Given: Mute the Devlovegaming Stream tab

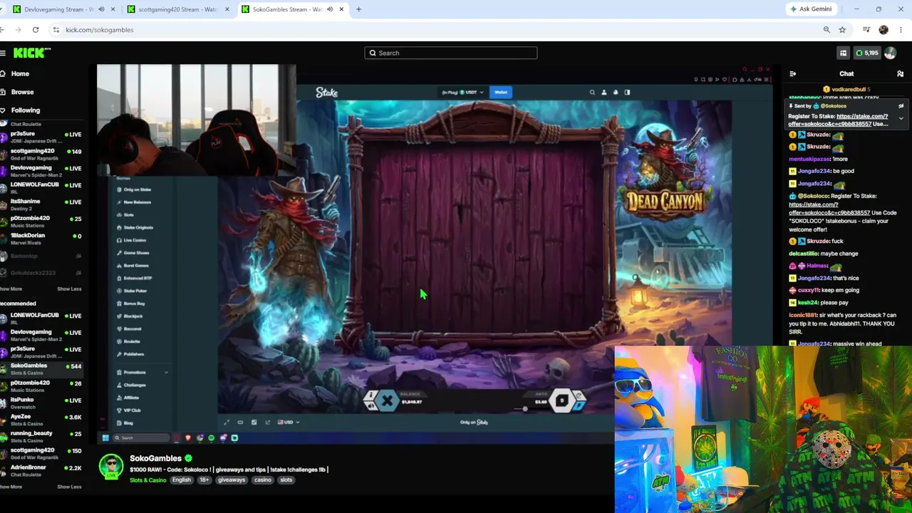Looking at the screenshot, I should tap(101, 9).
